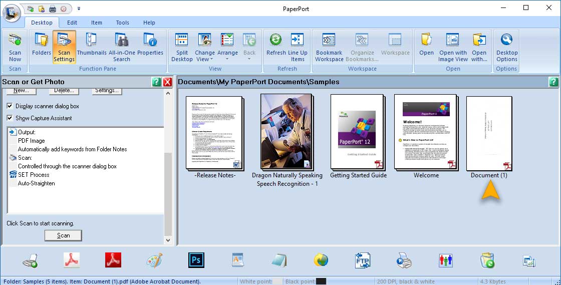Viewport: 561px width, 285px height.
Task: Click Bookmark Workspace
Action: coord(329,47)
